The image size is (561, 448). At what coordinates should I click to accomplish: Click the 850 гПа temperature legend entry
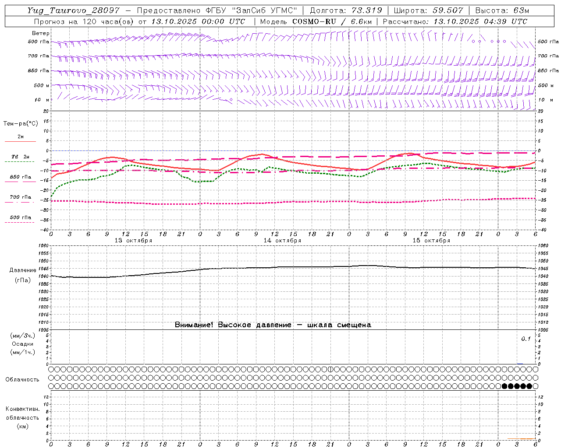(20, 178)
